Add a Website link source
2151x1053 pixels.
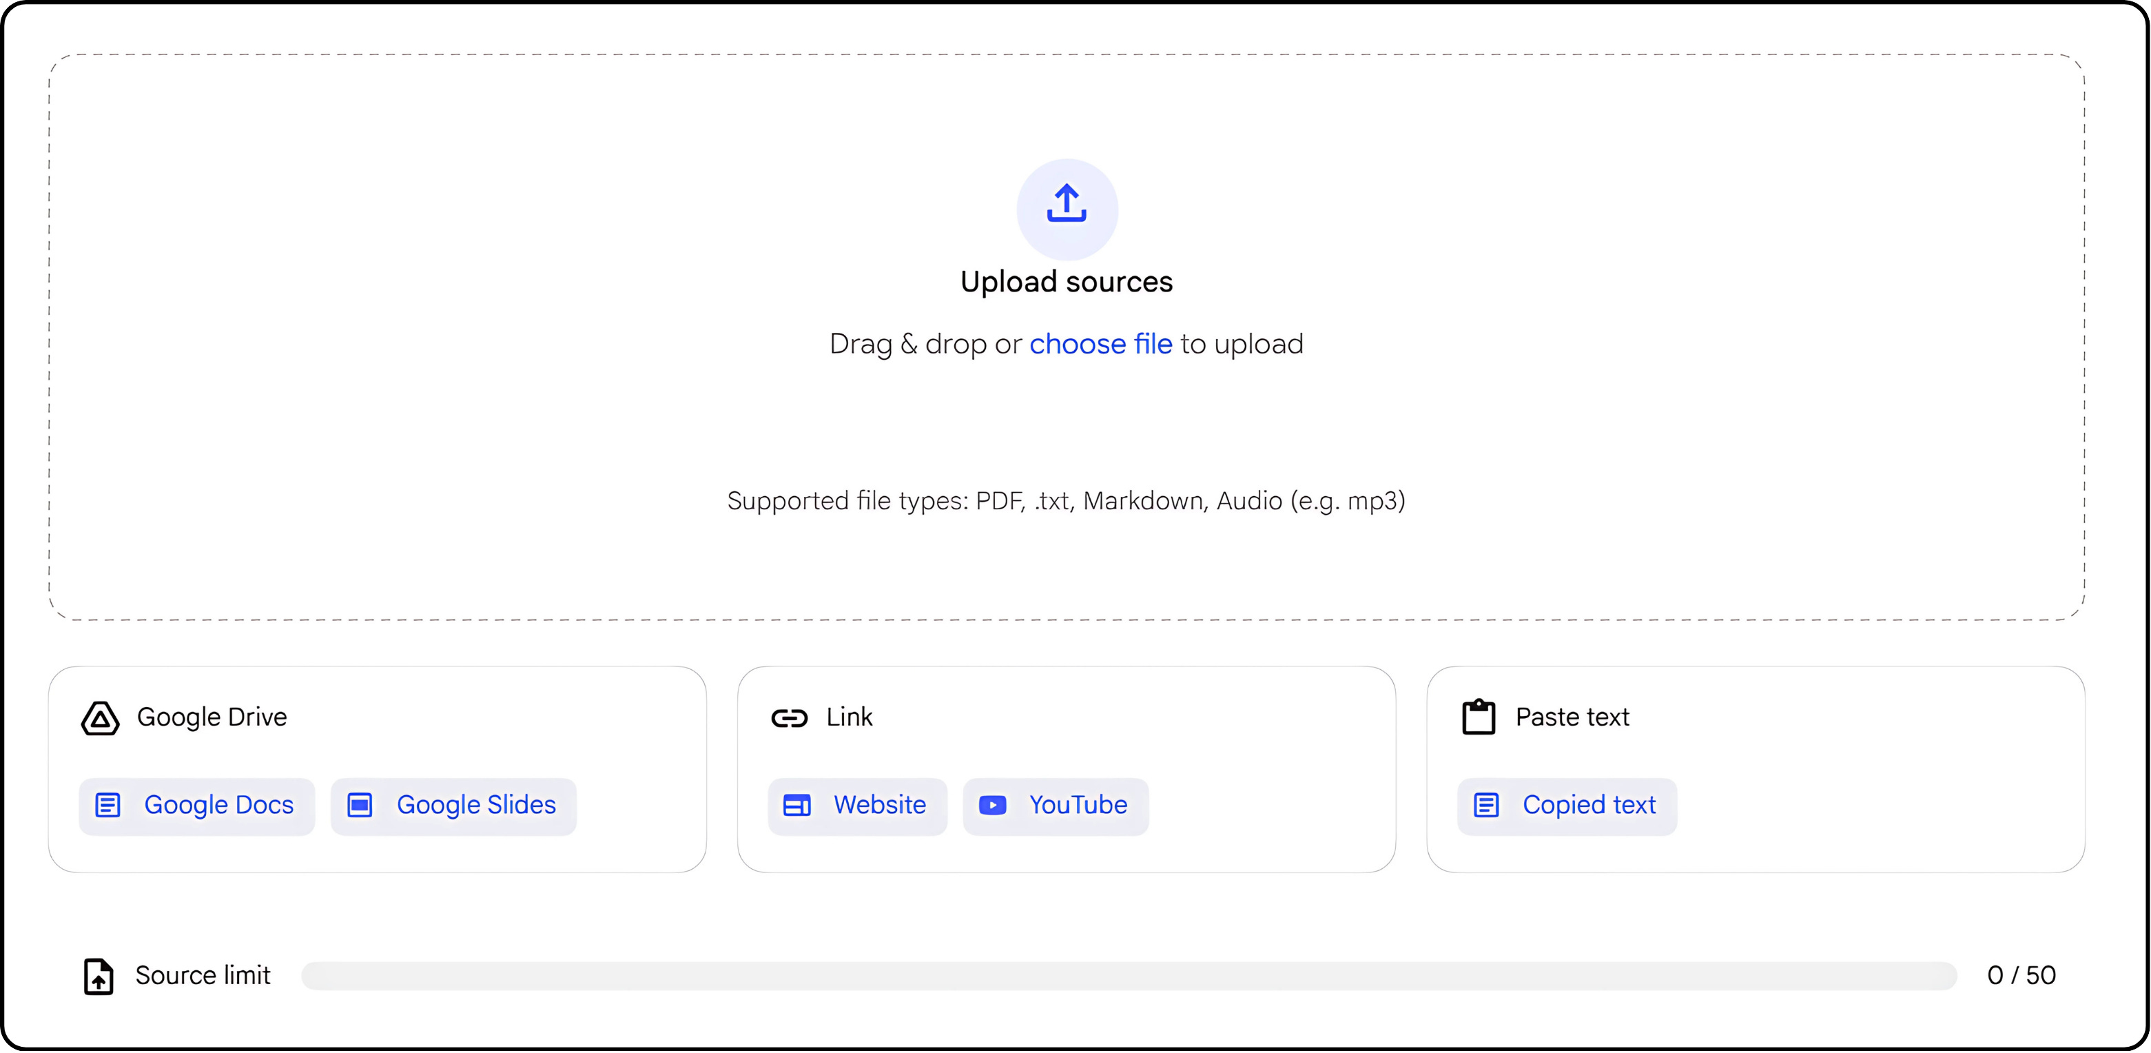point(858,806)
